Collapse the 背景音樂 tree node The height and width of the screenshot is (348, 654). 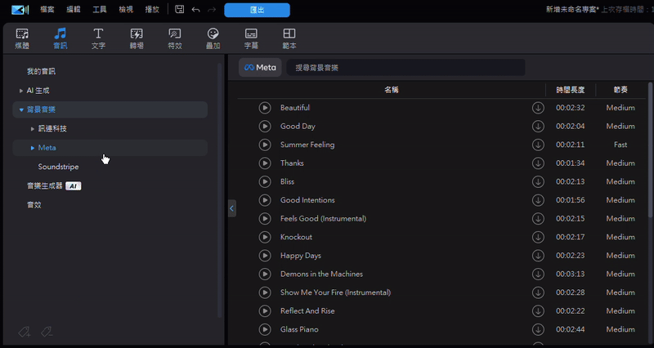click(21, 109)
